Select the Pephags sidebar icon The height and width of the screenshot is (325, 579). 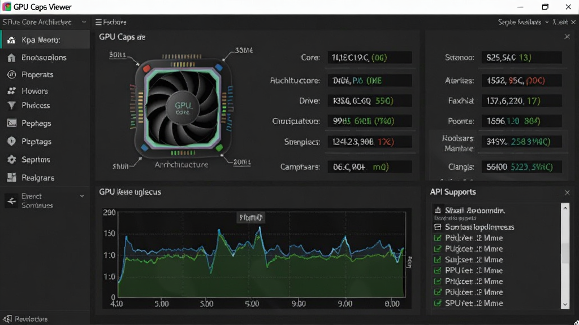pyautogui.click(x=11, y=123)
